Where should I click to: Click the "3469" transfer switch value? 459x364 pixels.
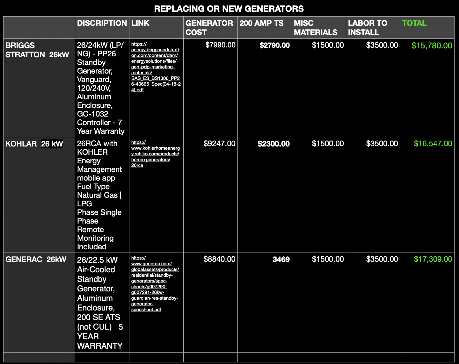pos(281,260)
